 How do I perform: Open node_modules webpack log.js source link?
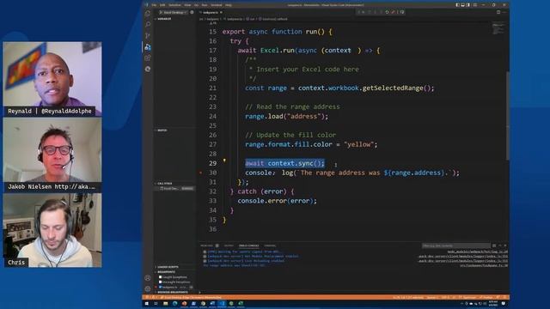click(478, 251)
